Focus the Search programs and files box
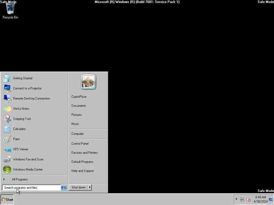 [31, 188]
